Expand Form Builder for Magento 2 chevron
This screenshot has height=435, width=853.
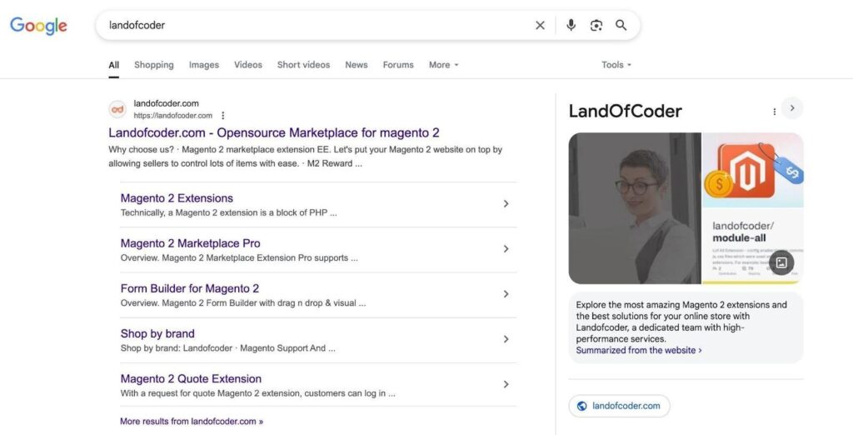(x=506, y=294)
